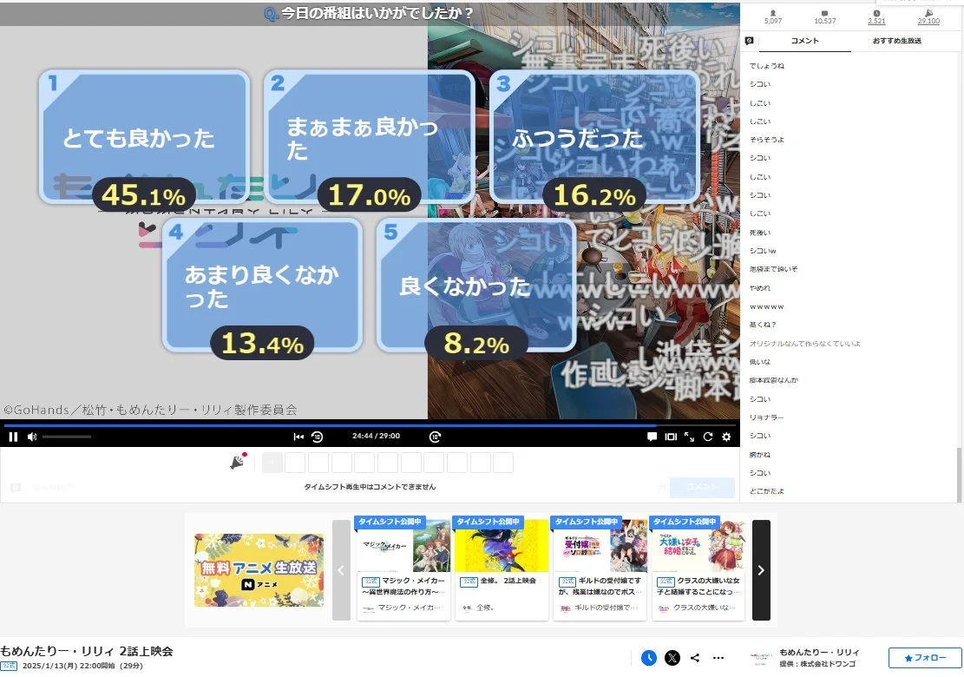Adjust the volume slider in the player
The image size is (964, 677).
tap(67, 437)
